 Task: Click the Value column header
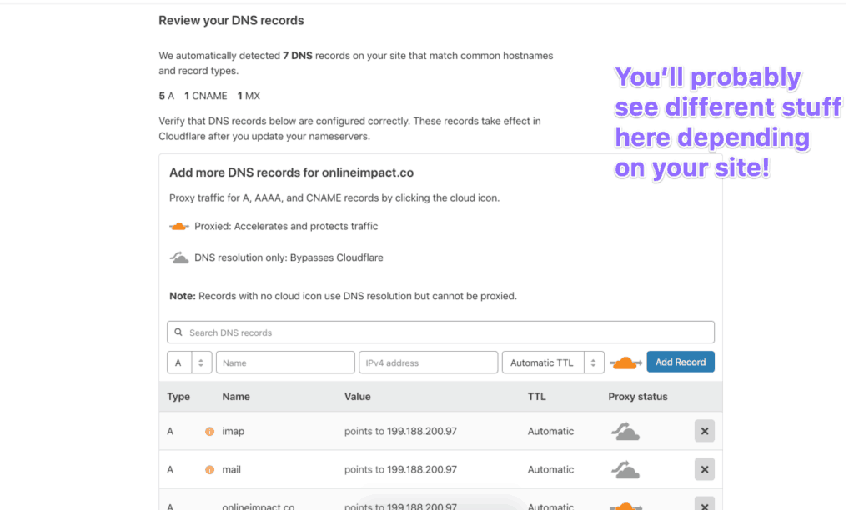coord(357,397)
